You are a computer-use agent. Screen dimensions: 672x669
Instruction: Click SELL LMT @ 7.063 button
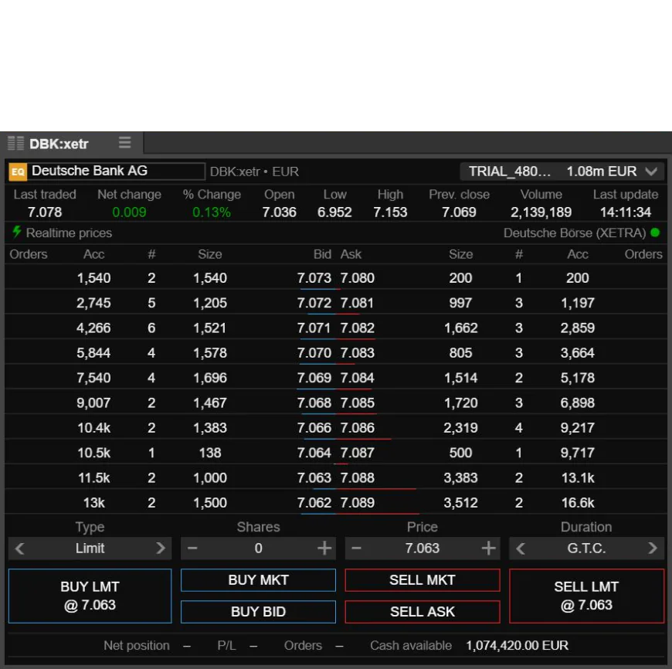coord(587,596)
